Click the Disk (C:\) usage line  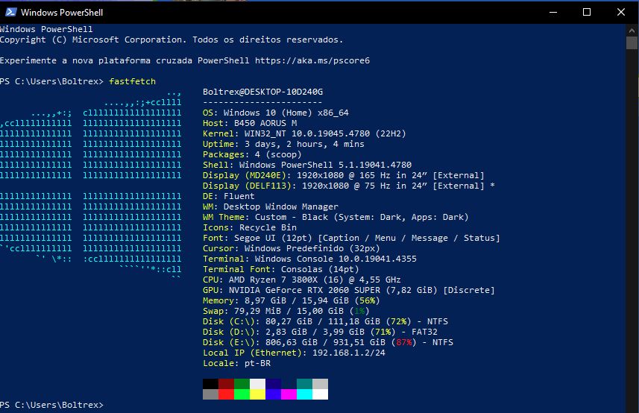click(x=326, y=322)
